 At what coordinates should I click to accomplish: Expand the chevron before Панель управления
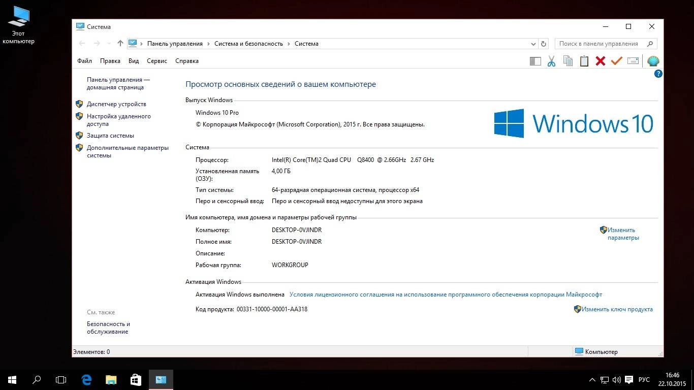pyautogui.click(x=142, y=44)
